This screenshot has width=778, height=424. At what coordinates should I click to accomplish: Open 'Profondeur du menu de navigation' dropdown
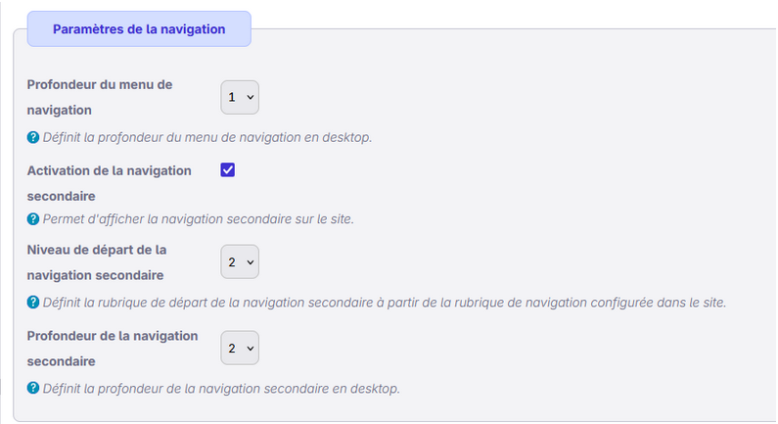coord(240,97)
